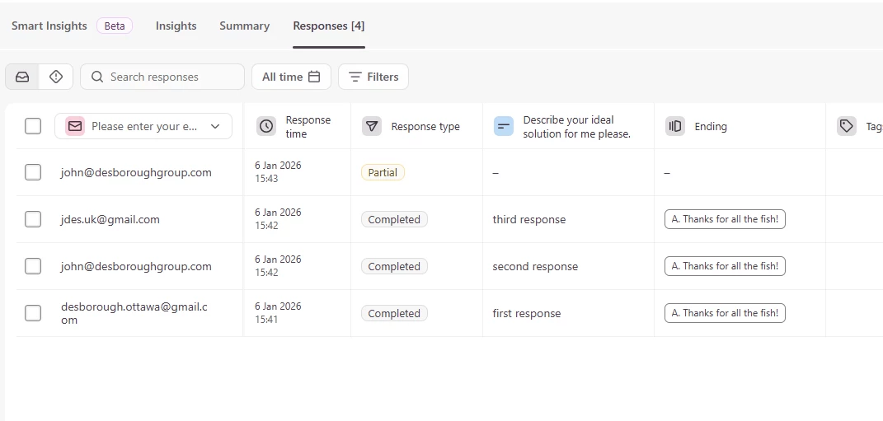Click the blue text question icon
Image resolution: width=883 pixels, height=421 pixels.
504,126
